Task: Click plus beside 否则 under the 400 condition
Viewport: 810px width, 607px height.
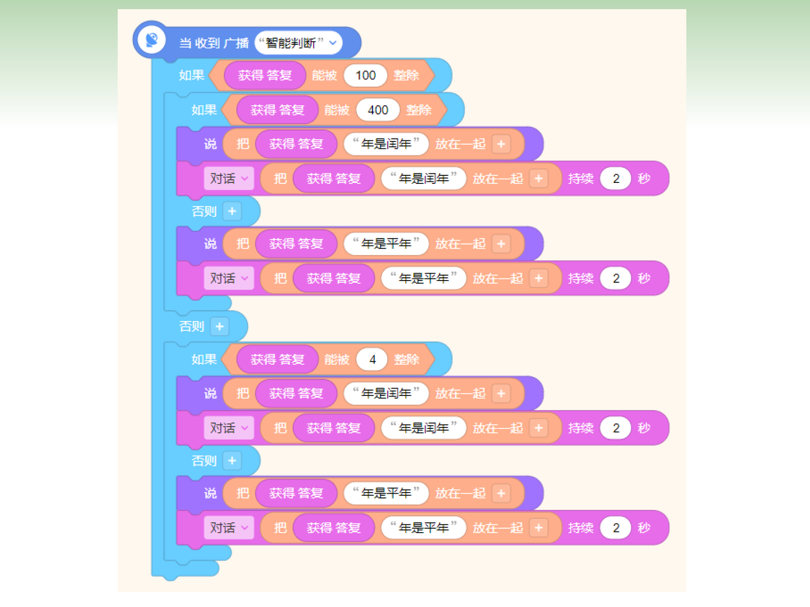Action: 232,211
